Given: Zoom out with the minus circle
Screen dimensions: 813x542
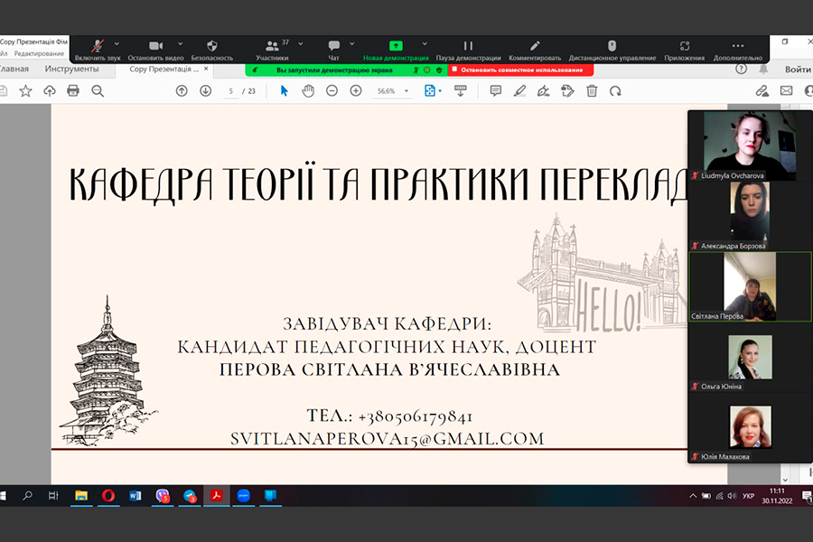Looking at the screenshot, I should (332, 91).
